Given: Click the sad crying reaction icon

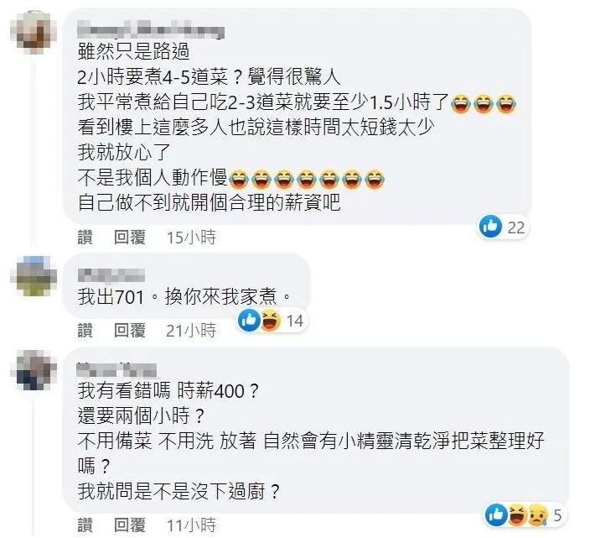Looking at the screenshot, I should coord(538,514).
